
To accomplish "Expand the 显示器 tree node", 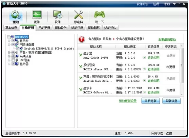I will pyautogui.click(x=9, y=64).
